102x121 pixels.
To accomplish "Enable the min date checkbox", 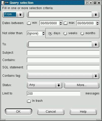I will tap(29, 23).
